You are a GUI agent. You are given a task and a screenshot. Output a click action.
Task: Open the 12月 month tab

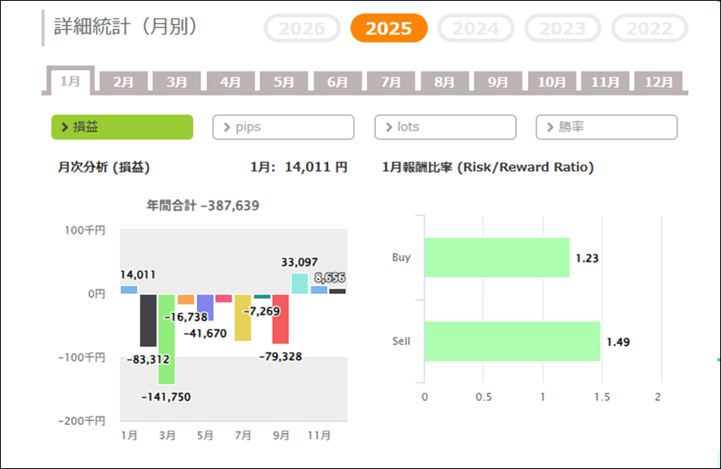[658, 82]
